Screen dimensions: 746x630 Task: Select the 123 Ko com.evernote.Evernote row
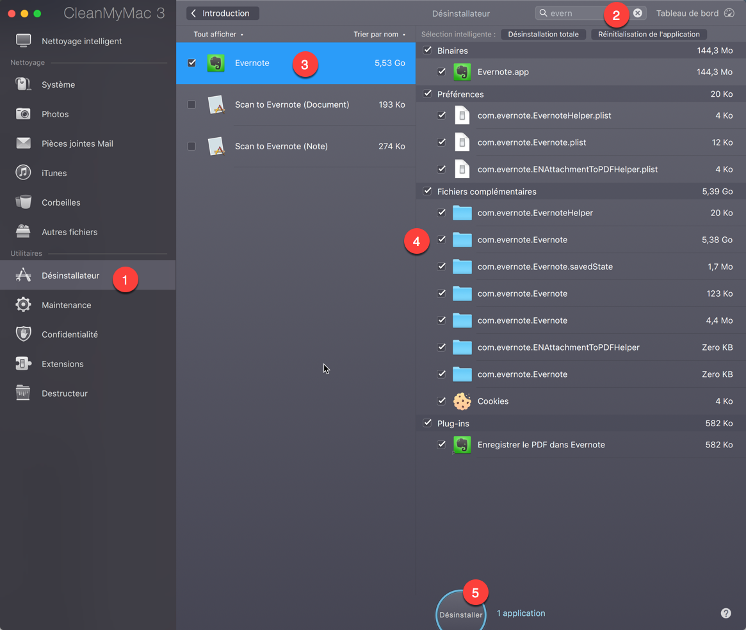click(x=581, y=294)
